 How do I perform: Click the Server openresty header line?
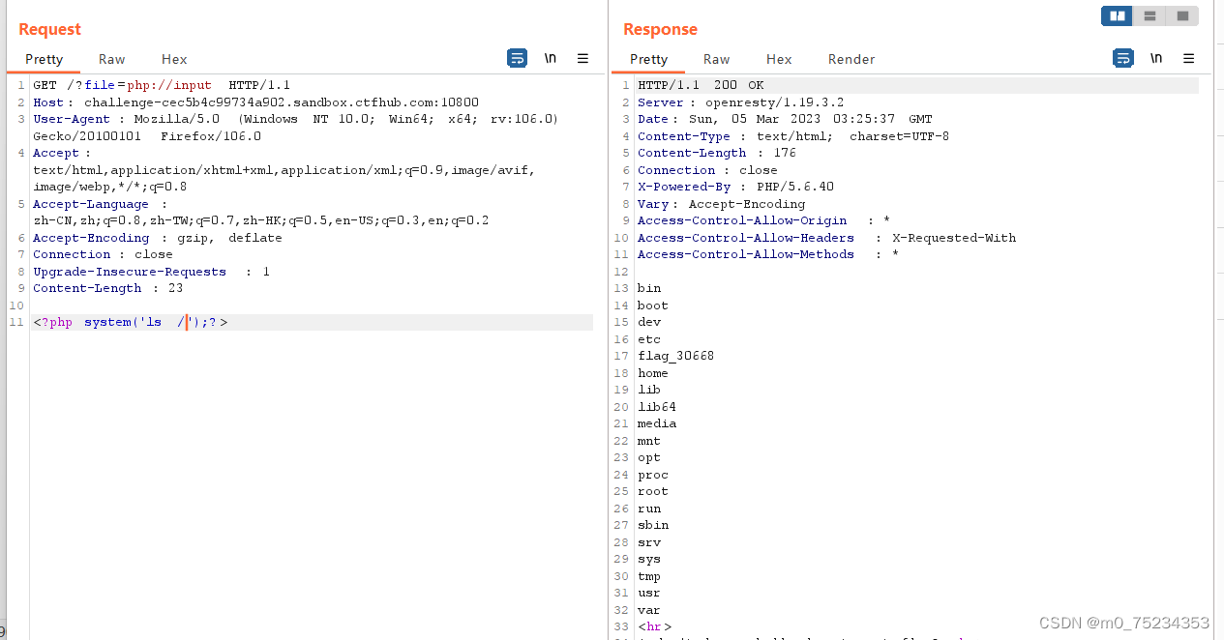(740, 102)
